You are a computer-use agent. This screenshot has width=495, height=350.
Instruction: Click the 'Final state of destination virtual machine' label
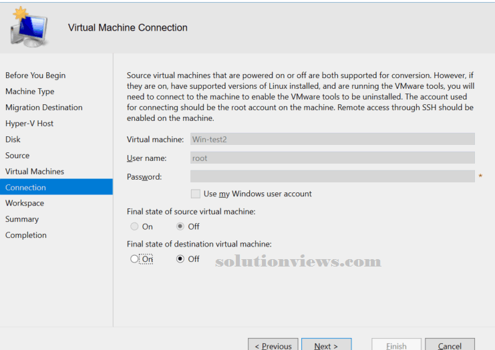point(199,244)
